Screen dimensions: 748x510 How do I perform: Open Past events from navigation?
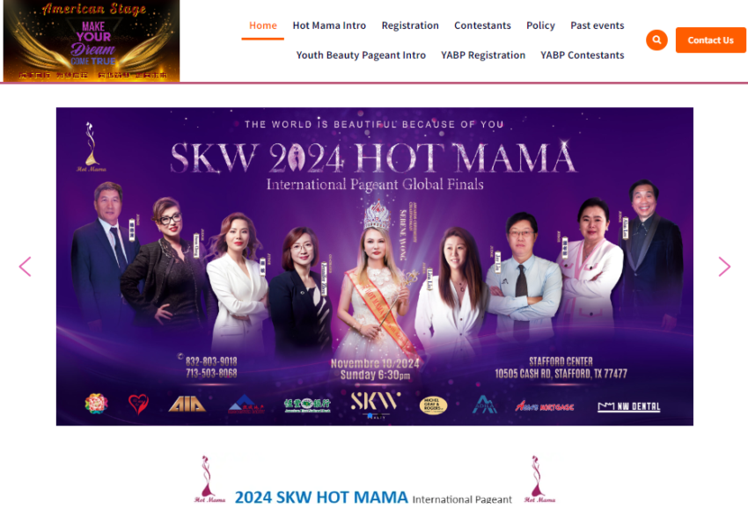pos(598,25)
